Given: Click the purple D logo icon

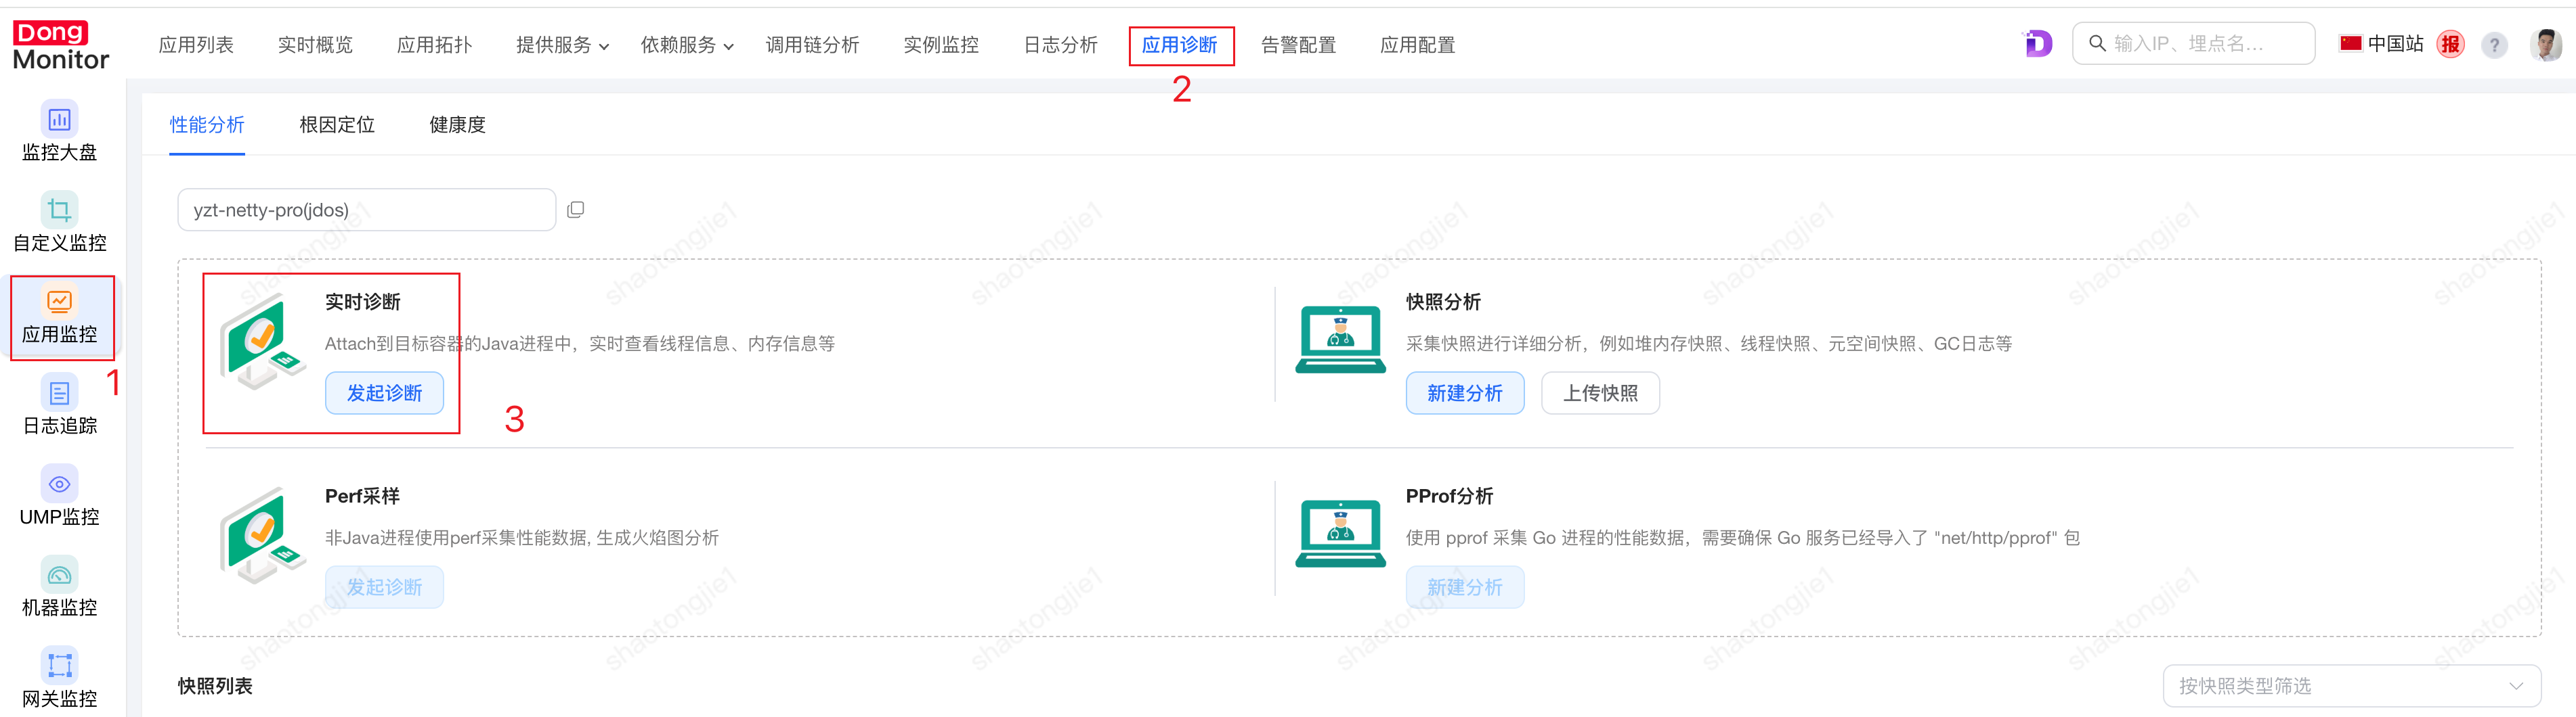Looking at the screenshot, I should click(x=2037, y=44).
